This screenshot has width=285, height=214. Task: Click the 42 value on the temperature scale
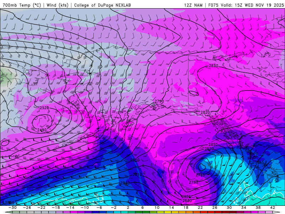click(273, 208)
